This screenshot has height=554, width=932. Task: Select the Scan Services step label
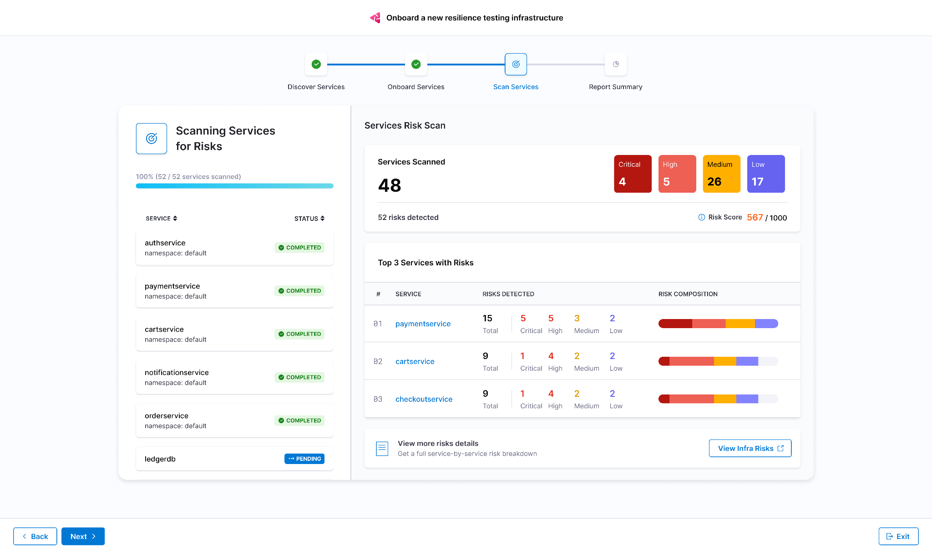pyautogui.click(x=516, y=87)
